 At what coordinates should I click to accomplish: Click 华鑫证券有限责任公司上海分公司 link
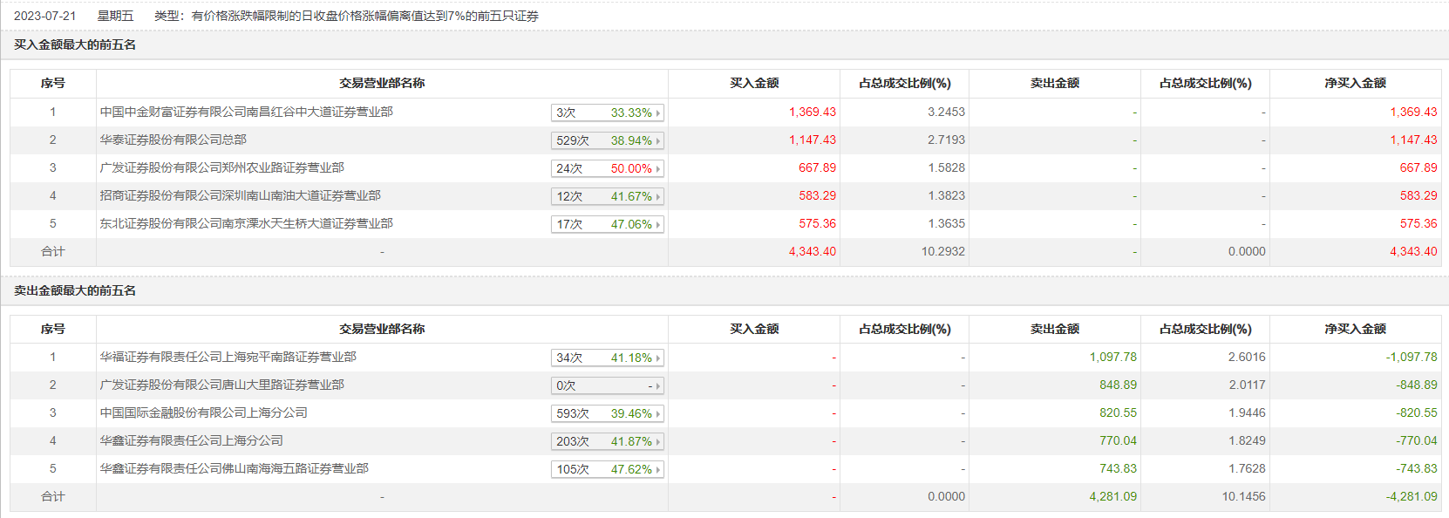coord(191,441)
